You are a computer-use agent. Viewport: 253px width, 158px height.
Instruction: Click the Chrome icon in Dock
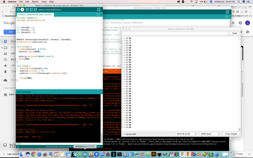click(33, 154)
